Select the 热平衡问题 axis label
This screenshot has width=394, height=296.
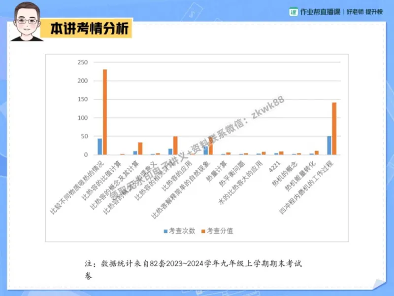232,174
